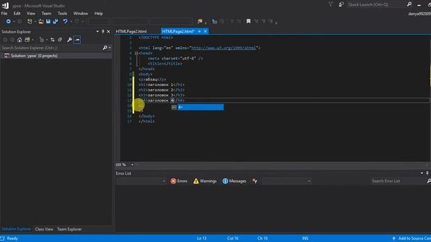Click the Sync with Active Document icon
Image resolution: width=431 pixels, height=242 pixels.
tap(53, 40)
